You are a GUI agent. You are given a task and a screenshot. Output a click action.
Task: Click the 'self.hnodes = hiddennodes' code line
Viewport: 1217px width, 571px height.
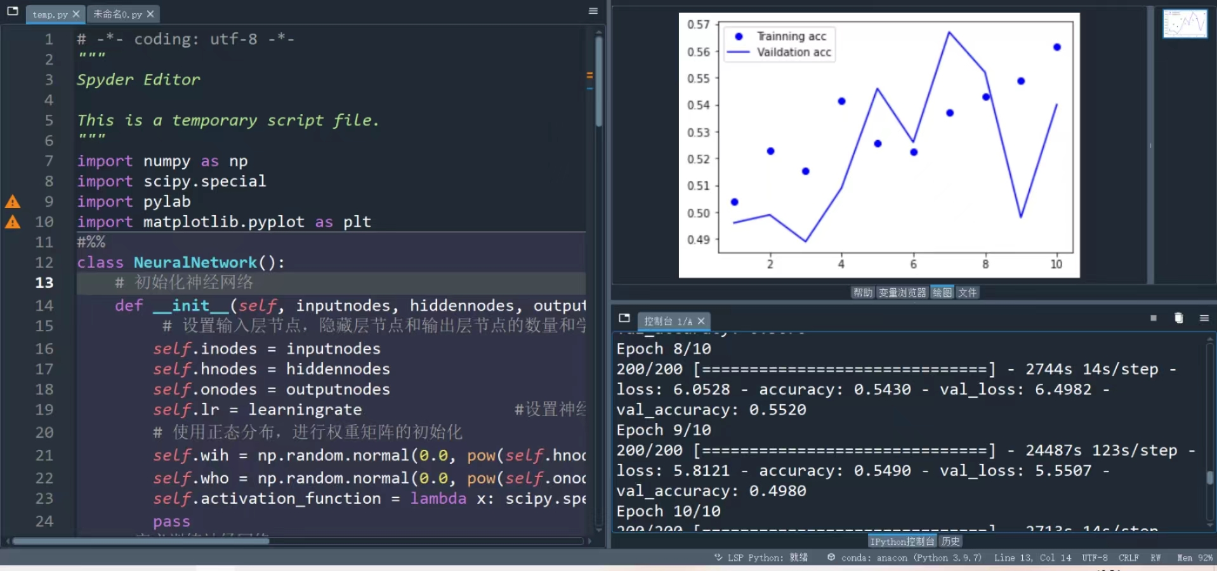272,369
